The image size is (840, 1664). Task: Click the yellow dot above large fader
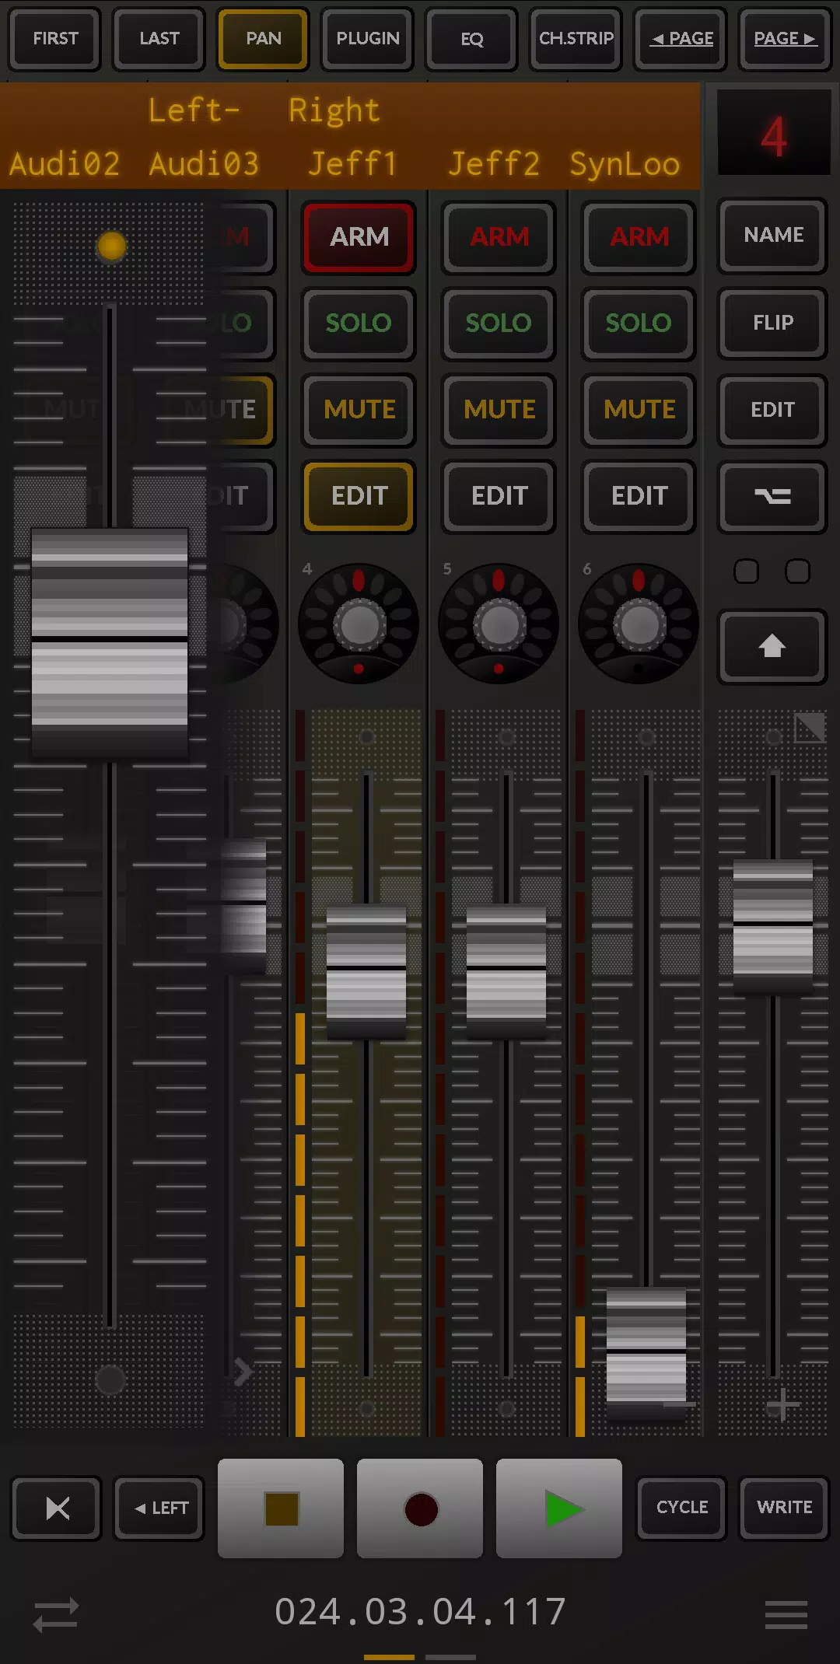(x=111, y=246)
